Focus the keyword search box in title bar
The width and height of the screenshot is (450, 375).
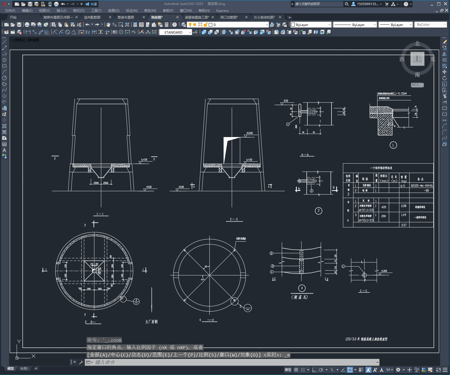click(x=318, y=4)
